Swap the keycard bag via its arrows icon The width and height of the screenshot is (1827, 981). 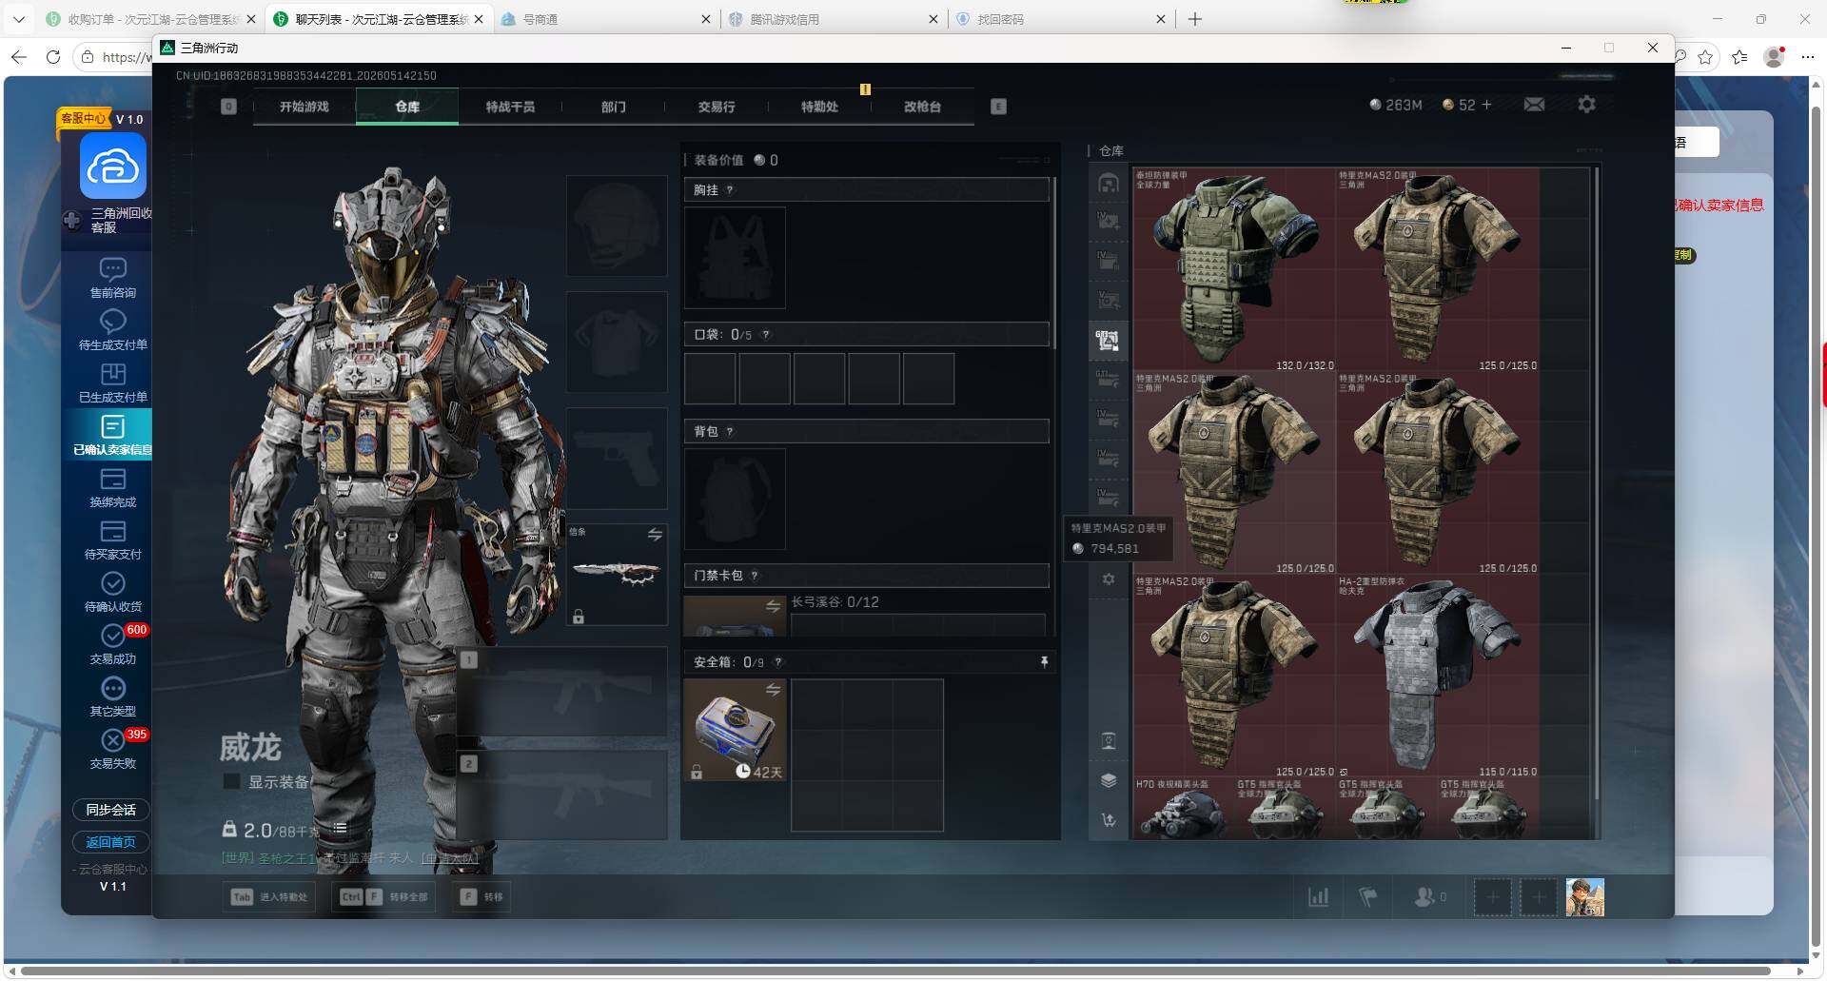773,606
